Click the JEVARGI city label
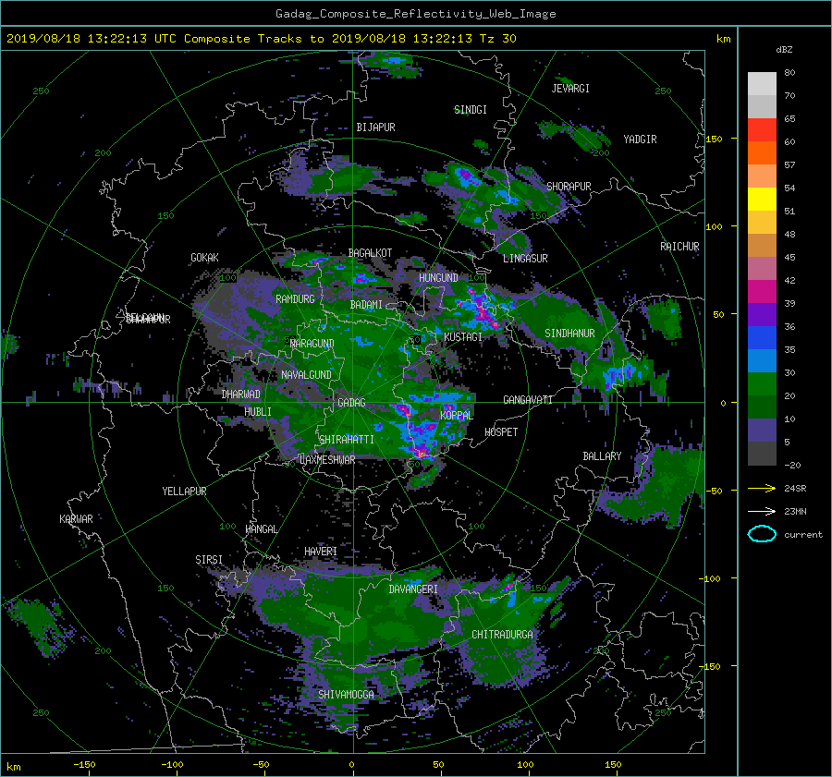This screenshot has width=832, height=777. point(570,89)
